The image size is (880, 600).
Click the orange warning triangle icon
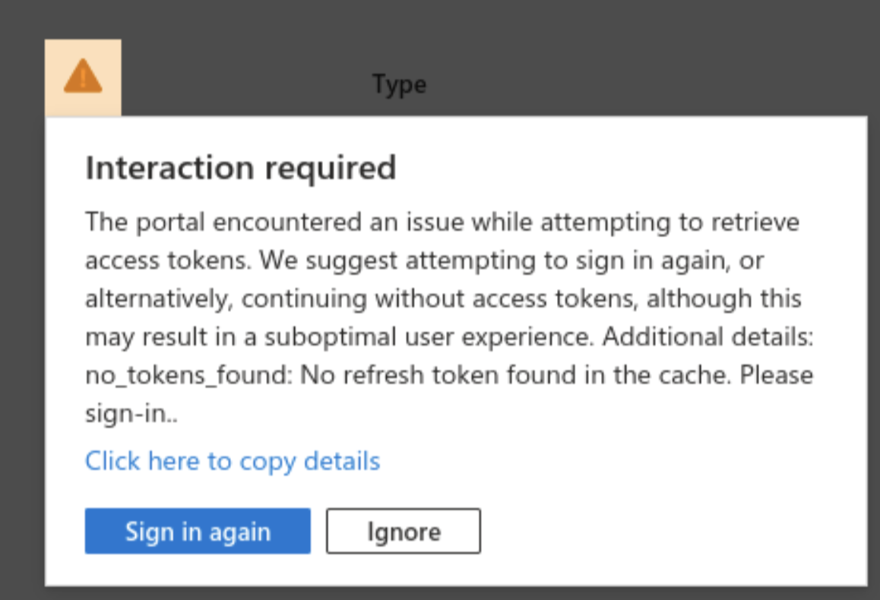[83, 76]
